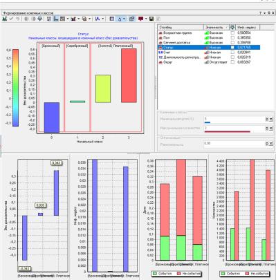Click the question mark help button in panel title
276x280 pixels.
pos(260,13)
